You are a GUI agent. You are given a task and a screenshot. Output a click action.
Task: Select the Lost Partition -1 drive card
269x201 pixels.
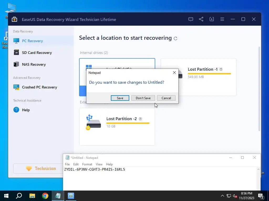pyautogui.click(x=199, y=77)
